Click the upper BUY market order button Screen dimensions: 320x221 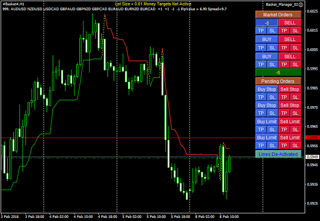[267, 39]
